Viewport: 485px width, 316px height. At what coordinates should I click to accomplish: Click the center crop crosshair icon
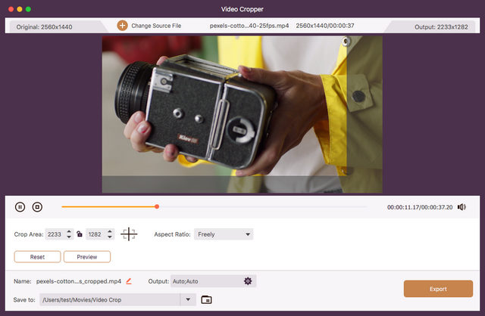(x=130, y=234)
